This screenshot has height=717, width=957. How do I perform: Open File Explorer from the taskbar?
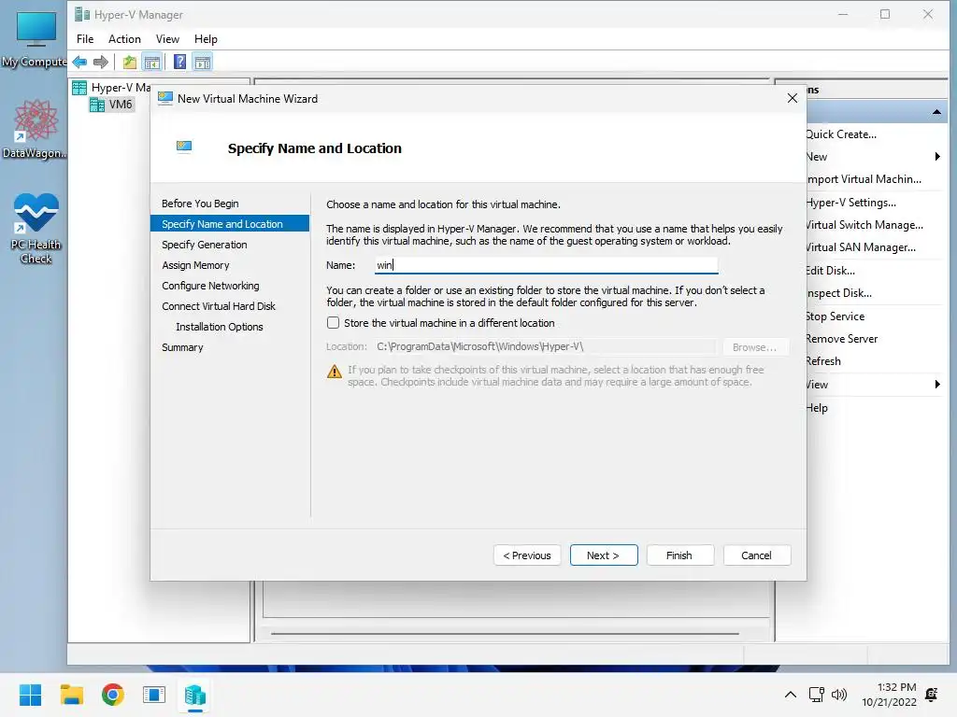pyautogui.click(x=71, y=695)
